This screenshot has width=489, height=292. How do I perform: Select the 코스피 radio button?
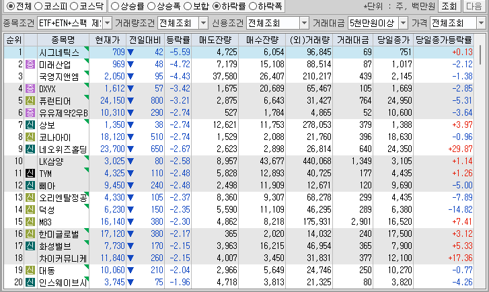(x=38, y=6)
